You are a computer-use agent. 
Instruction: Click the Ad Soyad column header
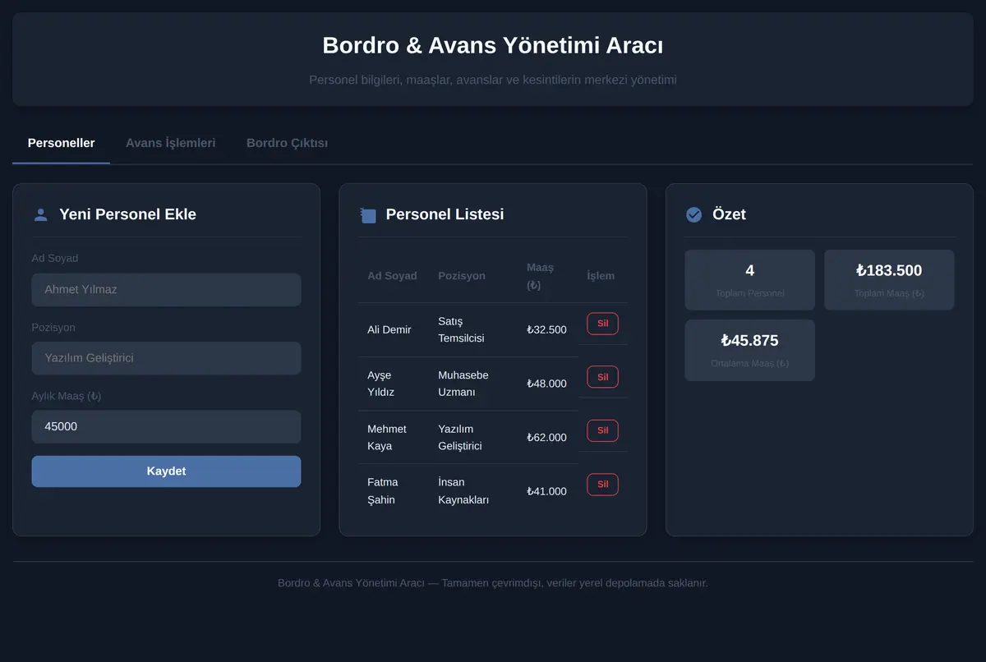[x=392, y=276]
